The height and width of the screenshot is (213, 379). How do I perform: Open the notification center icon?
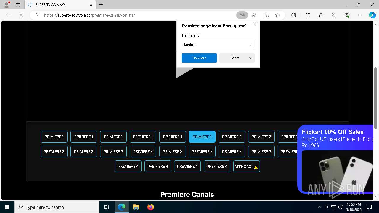click(369, 207)
